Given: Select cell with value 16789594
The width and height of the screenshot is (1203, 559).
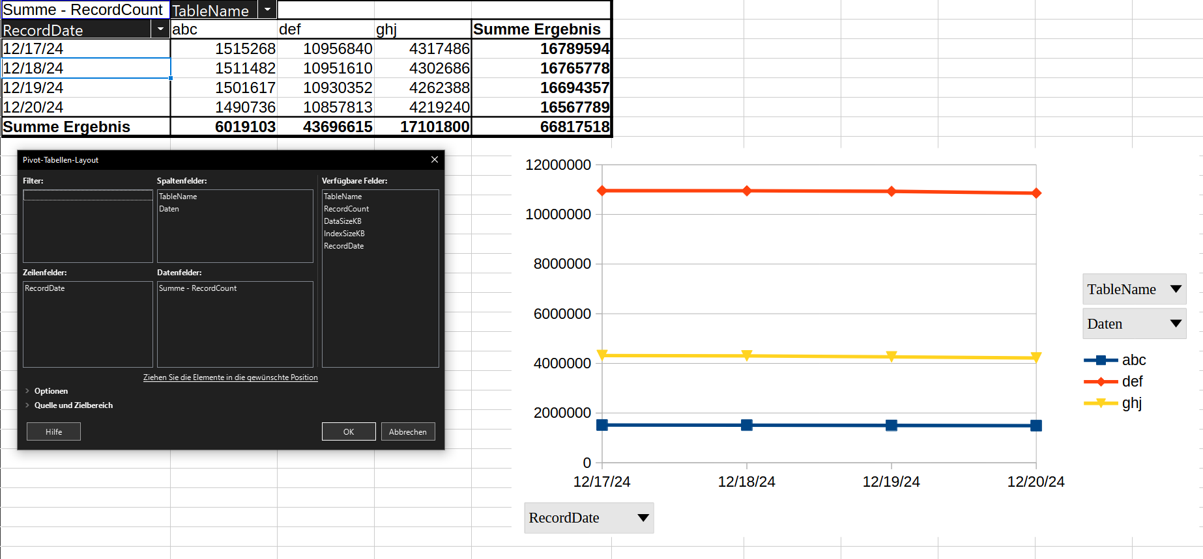Looking at the screenshot, I should pyautogui.click(x=541, y=49).
